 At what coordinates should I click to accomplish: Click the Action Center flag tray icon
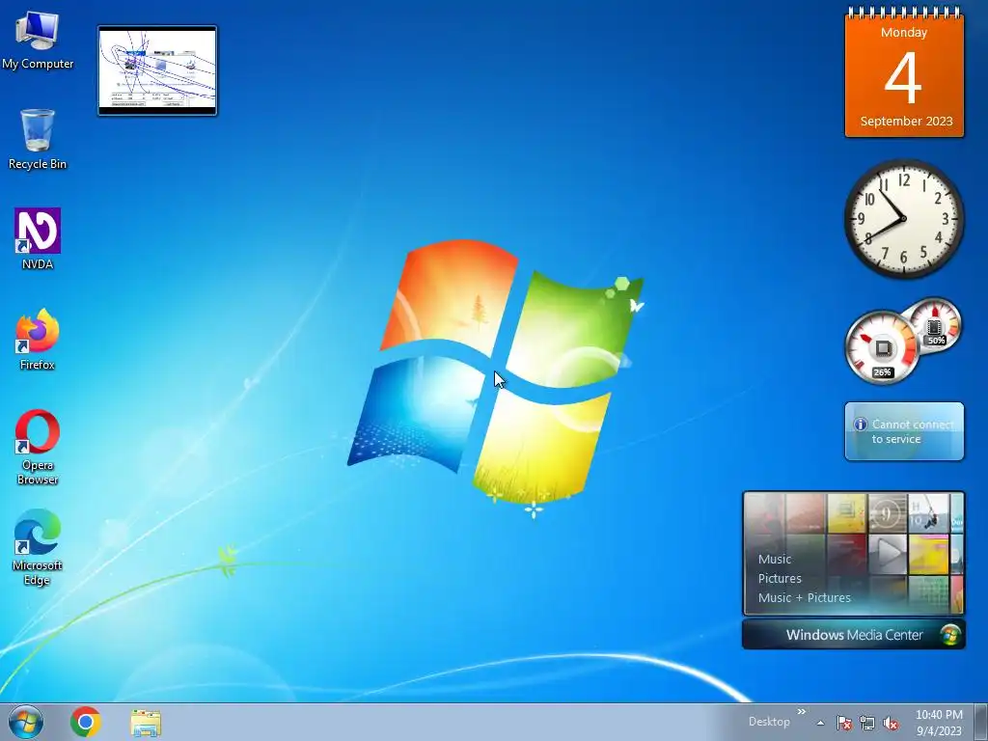tap(843, 723)
